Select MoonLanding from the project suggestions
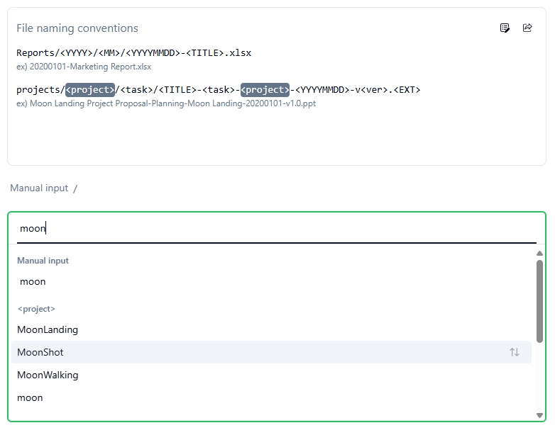Viewport: 555px width, 430px height. tap(48, 329)
